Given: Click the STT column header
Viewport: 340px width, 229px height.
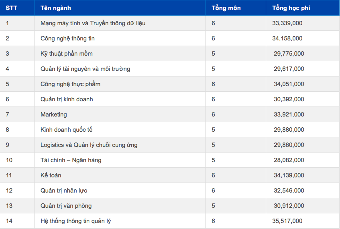Looking at the screenshot, I should [x=11, y=8].
